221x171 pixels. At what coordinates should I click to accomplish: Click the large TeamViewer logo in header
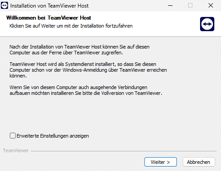click(207, 24)
